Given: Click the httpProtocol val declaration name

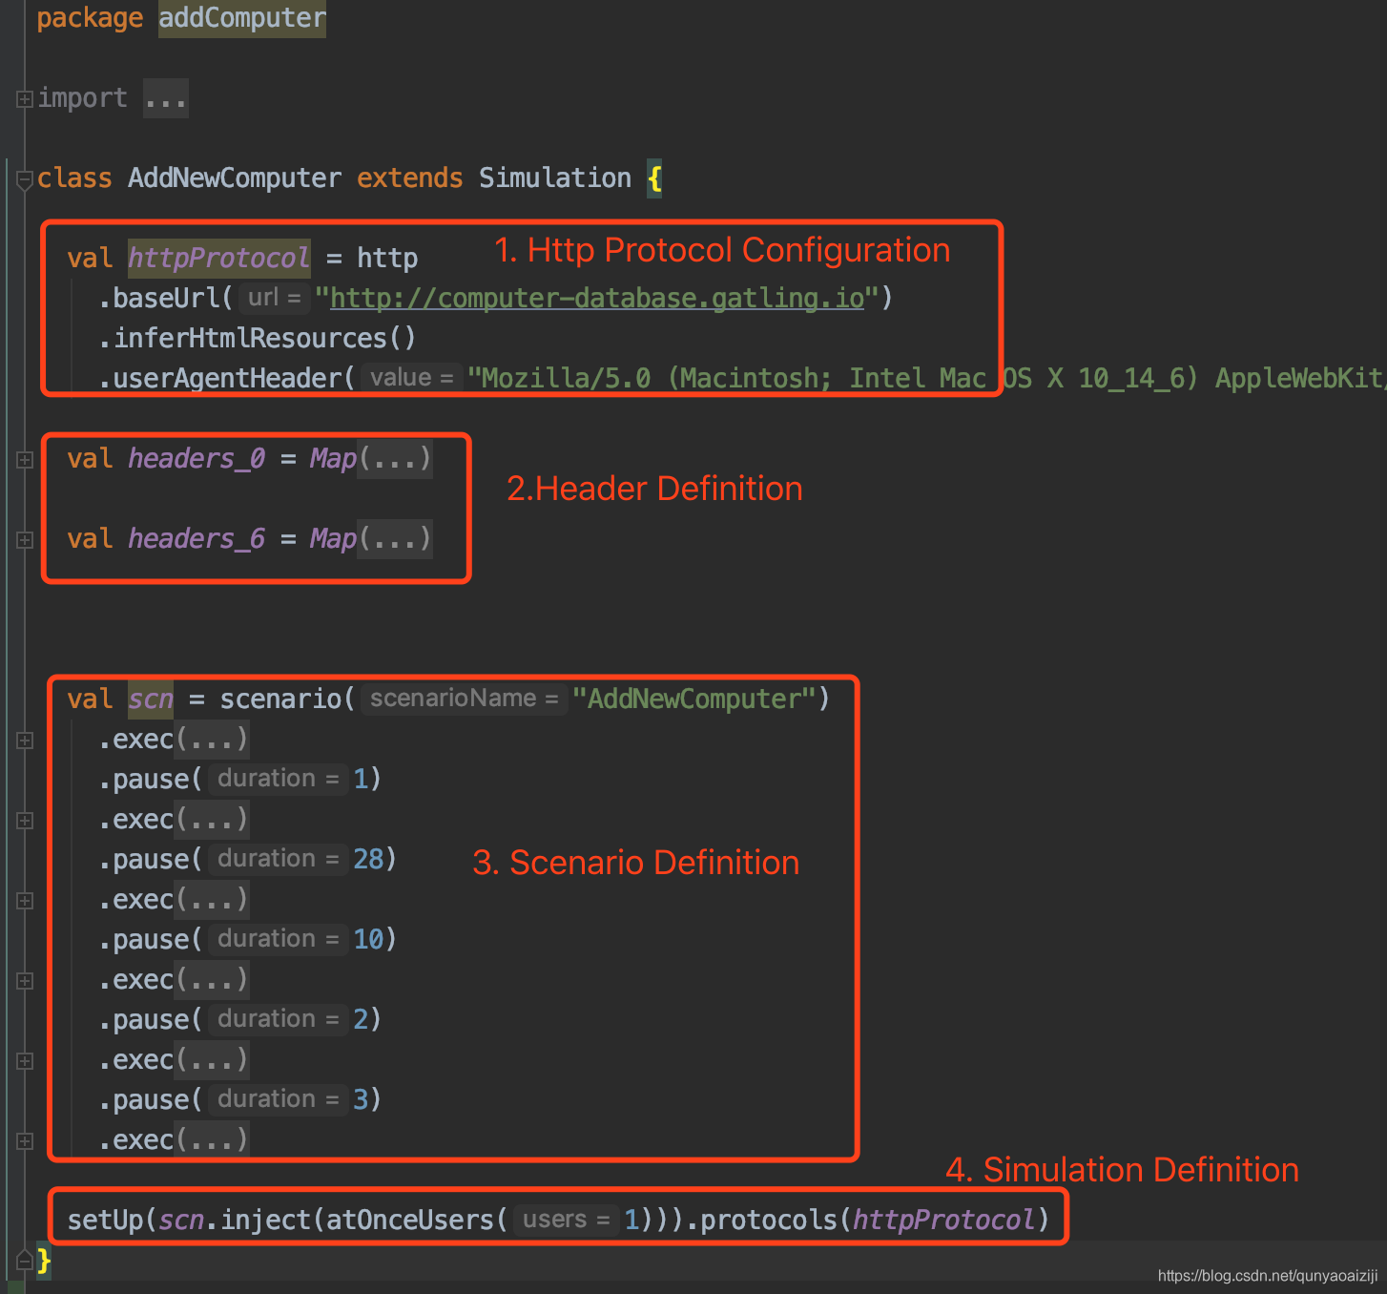Looking at the screenshot, I should (x=219, y=259).
